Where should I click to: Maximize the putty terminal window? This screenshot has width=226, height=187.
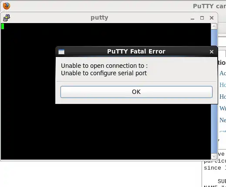pyautogui.click(x=202, y=18)
